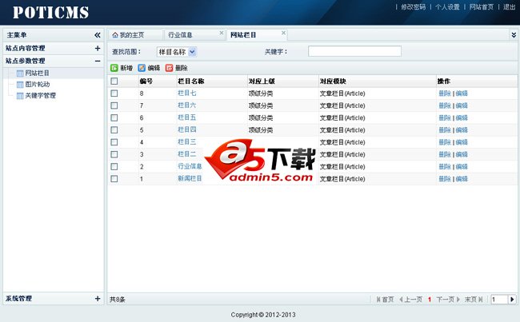The height and width of the screenshot is (322, 520).
Task: Click the 共8条 record count text
Action: tap(118, 300)
